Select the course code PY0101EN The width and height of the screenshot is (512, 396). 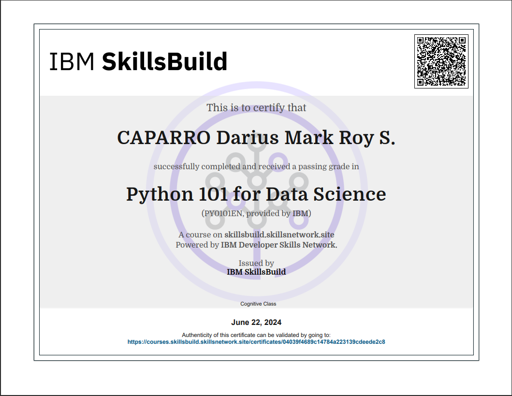pyautogui.click(x=221, y=213)
